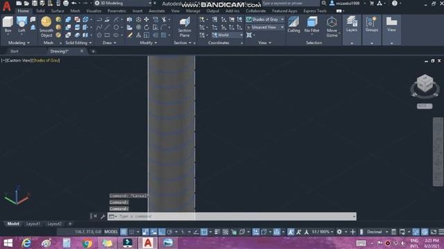Toggle object snap in status bar
Image resolution: width=444 pixels, height=249 pixels.
coord(204,232)
